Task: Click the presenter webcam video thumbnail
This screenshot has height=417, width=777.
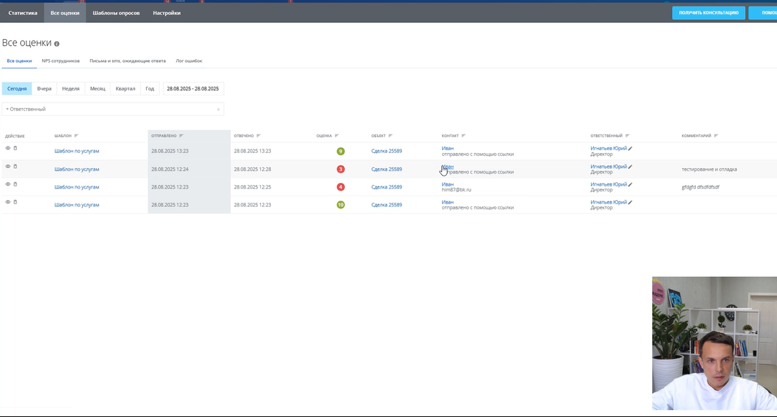Action: tap(714, 343)
